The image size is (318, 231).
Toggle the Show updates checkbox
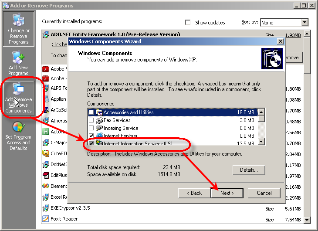(188, 22)
